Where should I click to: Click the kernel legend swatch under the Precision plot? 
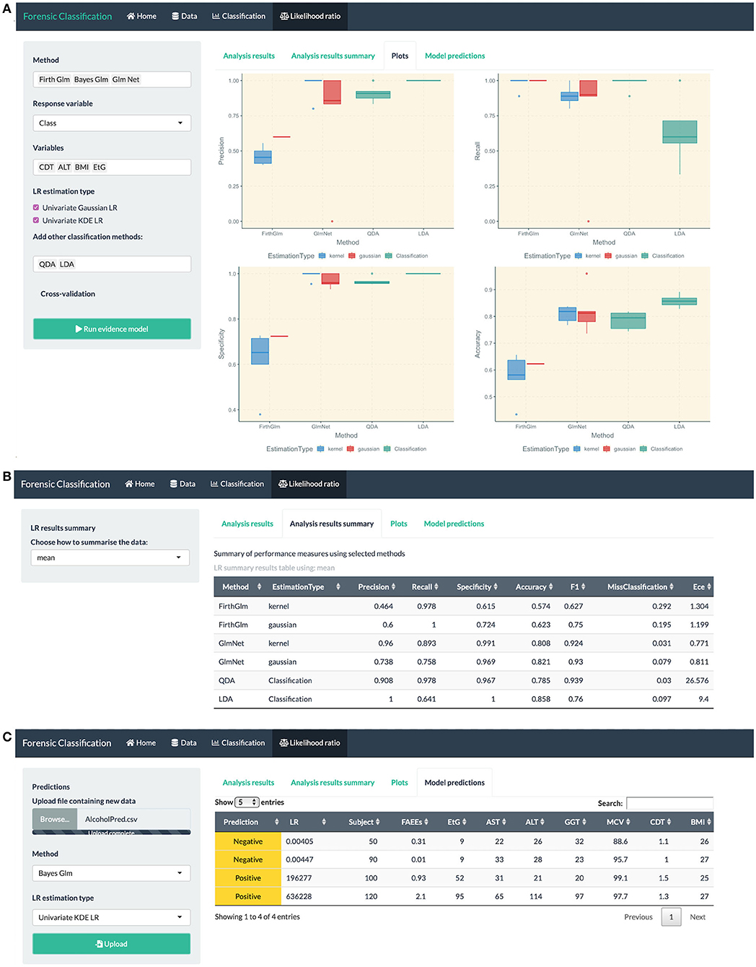[321, 256]
